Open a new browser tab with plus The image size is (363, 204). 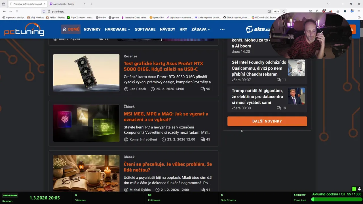(x=91, y=4)
